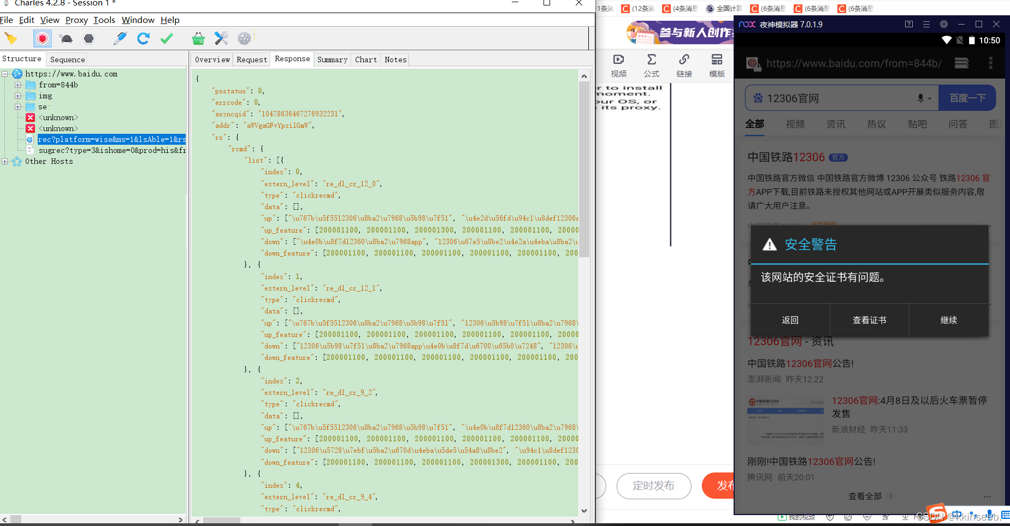Expand the img folder node
Image resolution: width=1010 pixels, height=526 pixels.
[17, 96]
